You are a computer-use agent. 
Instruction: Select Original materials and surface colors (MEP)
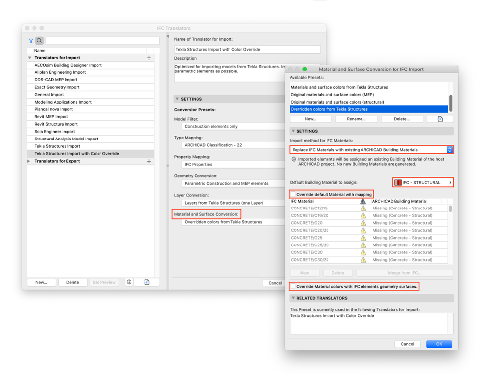369,95
